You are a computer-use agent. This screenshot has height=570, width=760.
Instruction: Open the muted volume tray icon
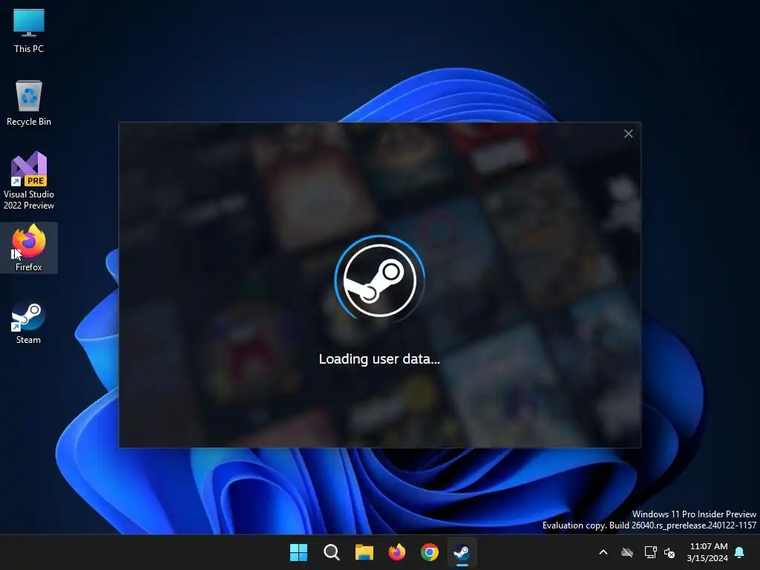pyautogui.click(x=670, y=552)
